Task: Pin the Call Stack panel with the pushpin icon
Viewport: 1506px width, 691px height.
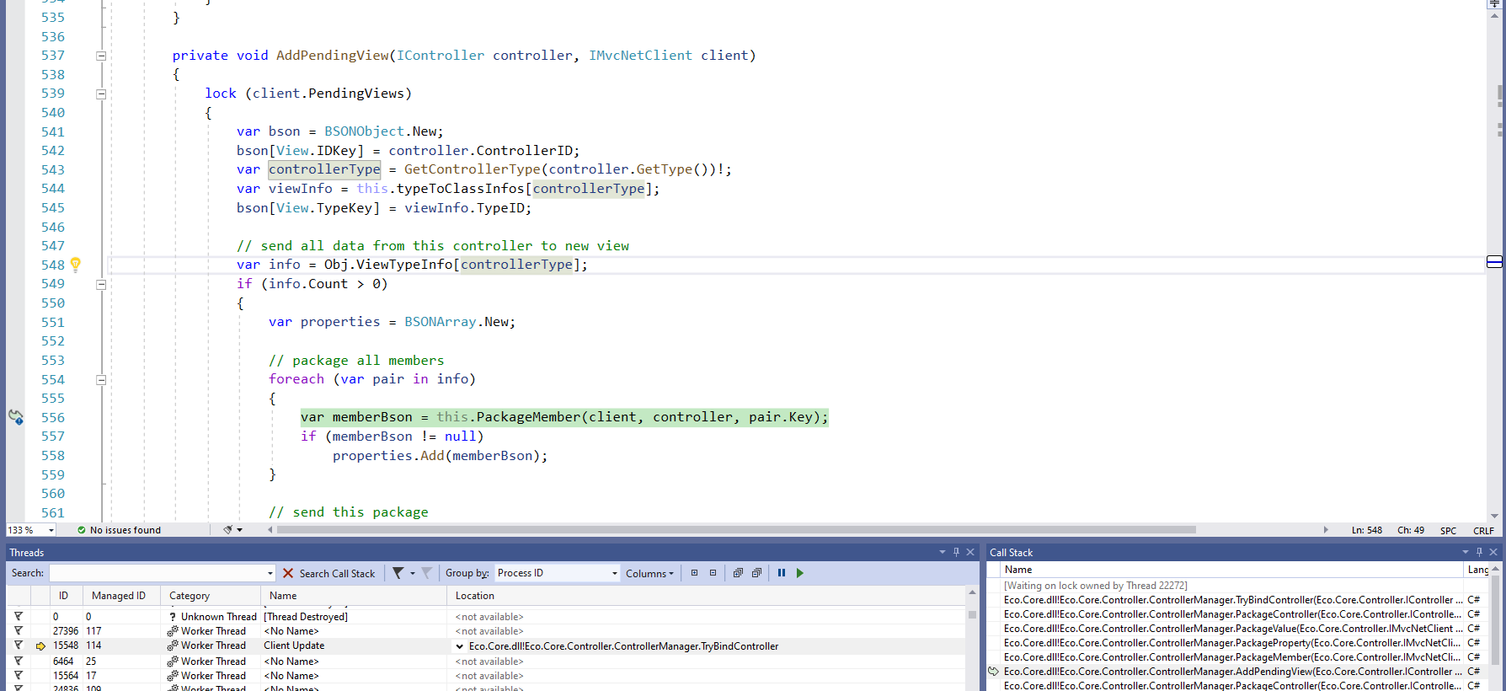Action: 1479,552
